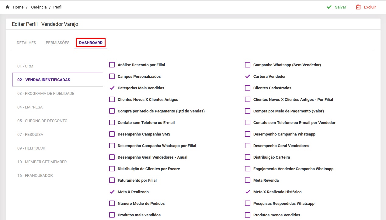
Task: Open the Gerência breadcrumb link
Action: (39, 7)
